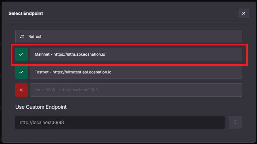Image resolution: width=257 pixels, height=144 pixels.
Task: Click the Testnet label text
Action: [42, 72]
